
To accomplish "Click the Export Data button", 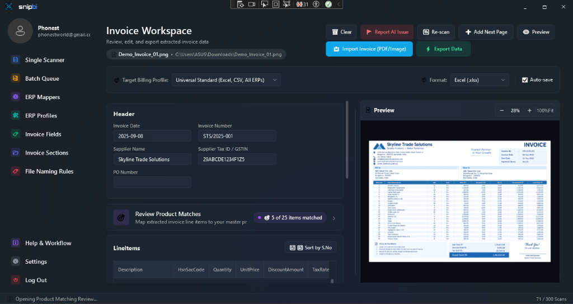I will point(444,49).
